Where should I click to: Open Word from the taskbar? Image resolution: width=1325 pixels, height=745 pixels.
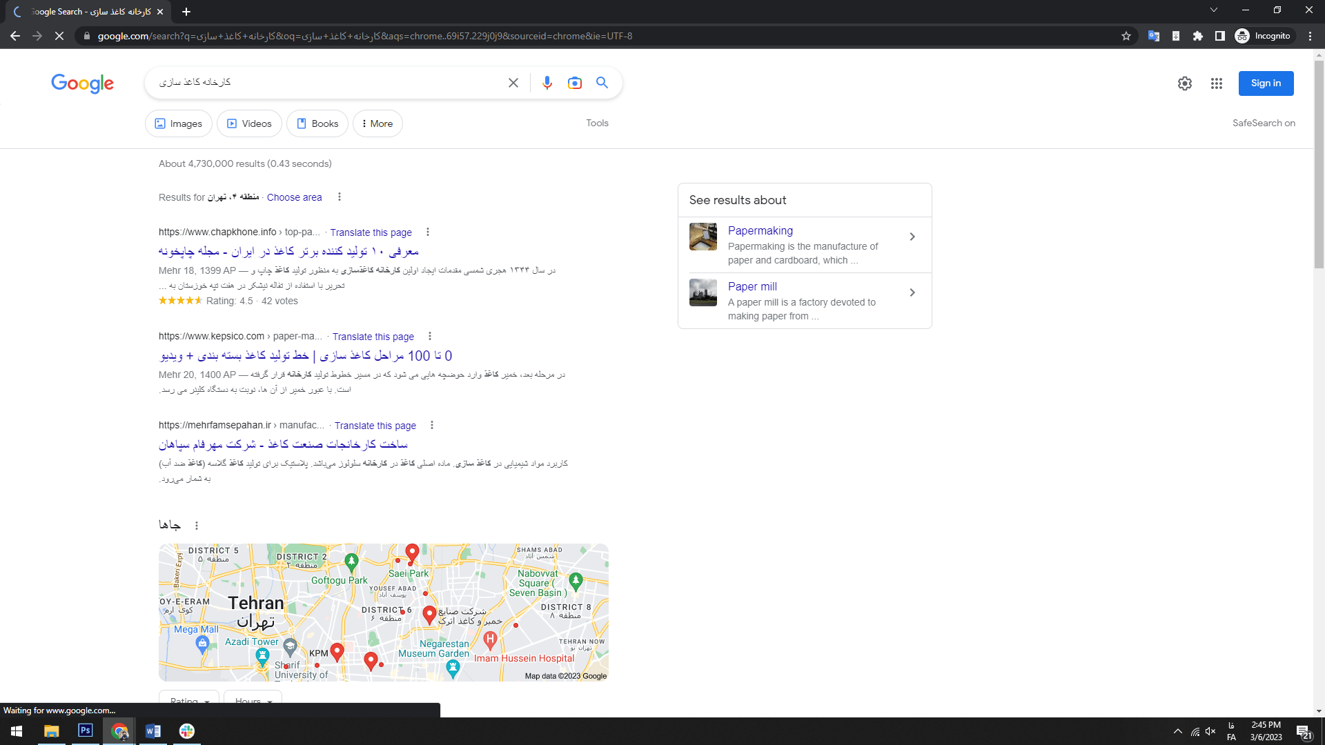pos(153,731)
